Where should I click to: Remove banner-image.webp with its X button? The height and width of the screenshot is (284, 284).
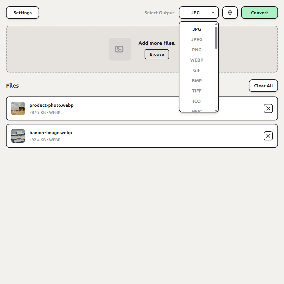click(268, 136)
